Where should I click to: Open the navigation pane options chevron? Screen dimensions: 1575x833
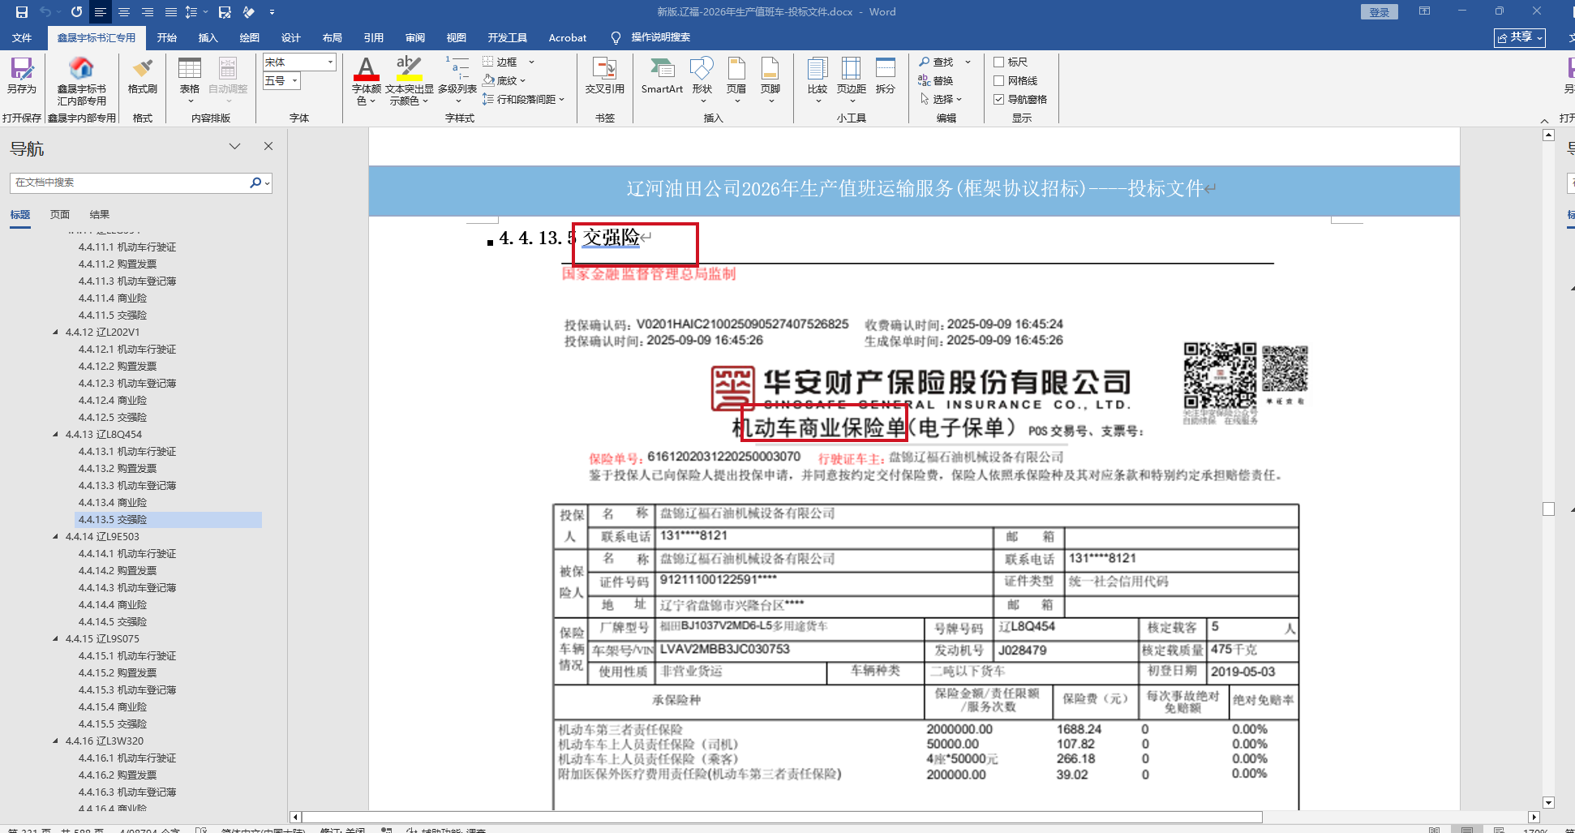(234, 146)
